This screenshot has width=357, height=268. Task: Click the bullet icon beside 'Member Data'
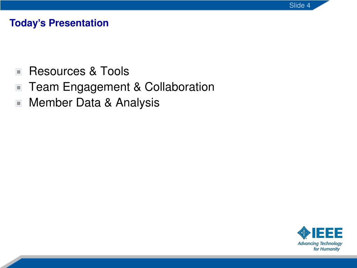coord(19,103)
